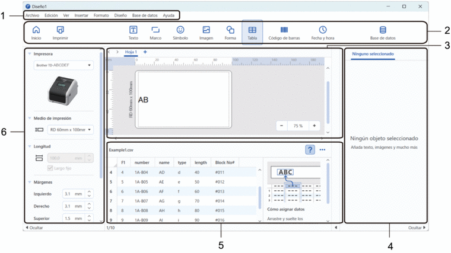Switch to the Hoja 1 tab

(131, 52)
